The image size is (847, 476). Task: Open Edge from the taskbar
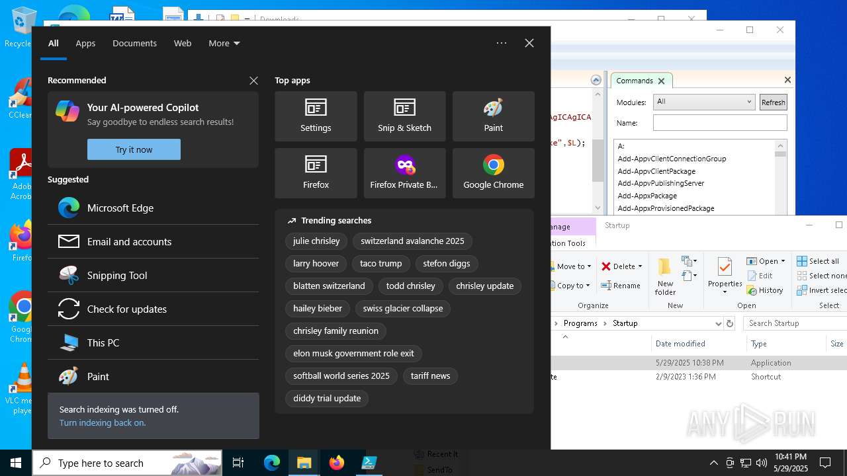pyautogui.click(x=272, y=463)
